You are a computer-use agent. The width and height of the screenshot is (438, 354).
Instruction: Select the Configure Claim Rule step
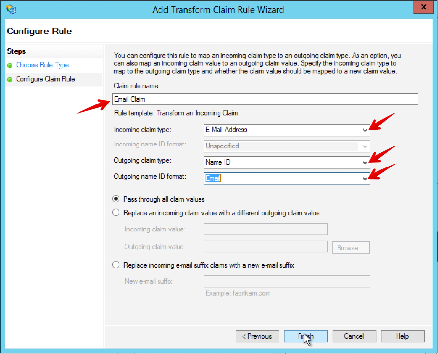coord(45,79)
